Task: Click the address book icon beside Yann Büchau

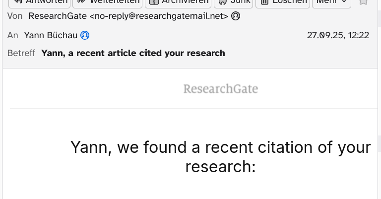Action: click(x=85, y=35)
